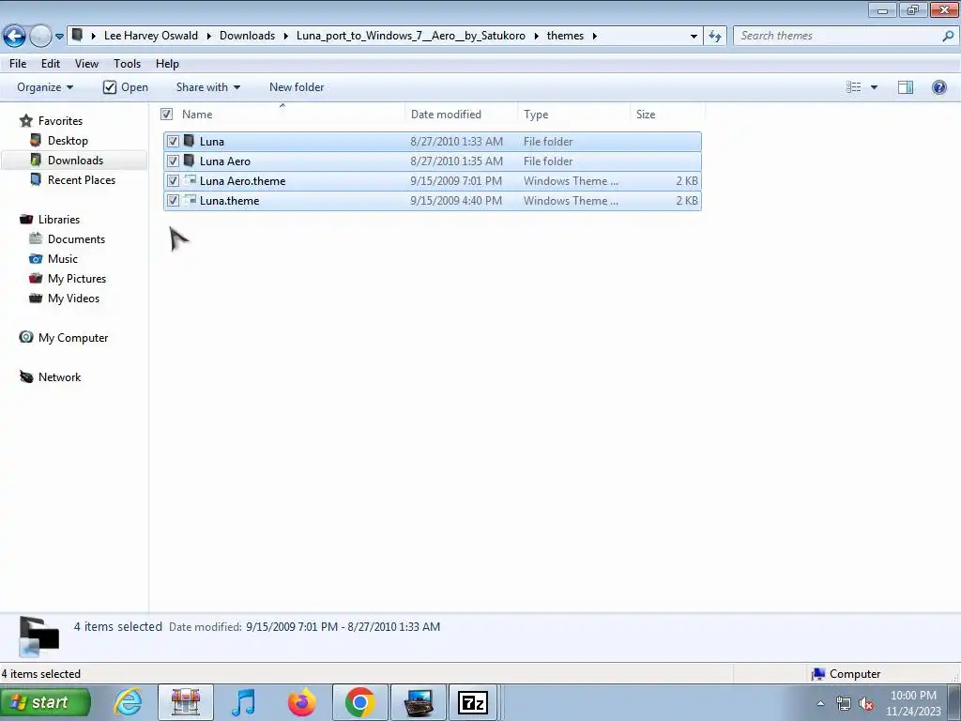Launch Internet Explorer from taskbar
The width and height of the screenshot is (961, 721).
click(x=128, y=702)
